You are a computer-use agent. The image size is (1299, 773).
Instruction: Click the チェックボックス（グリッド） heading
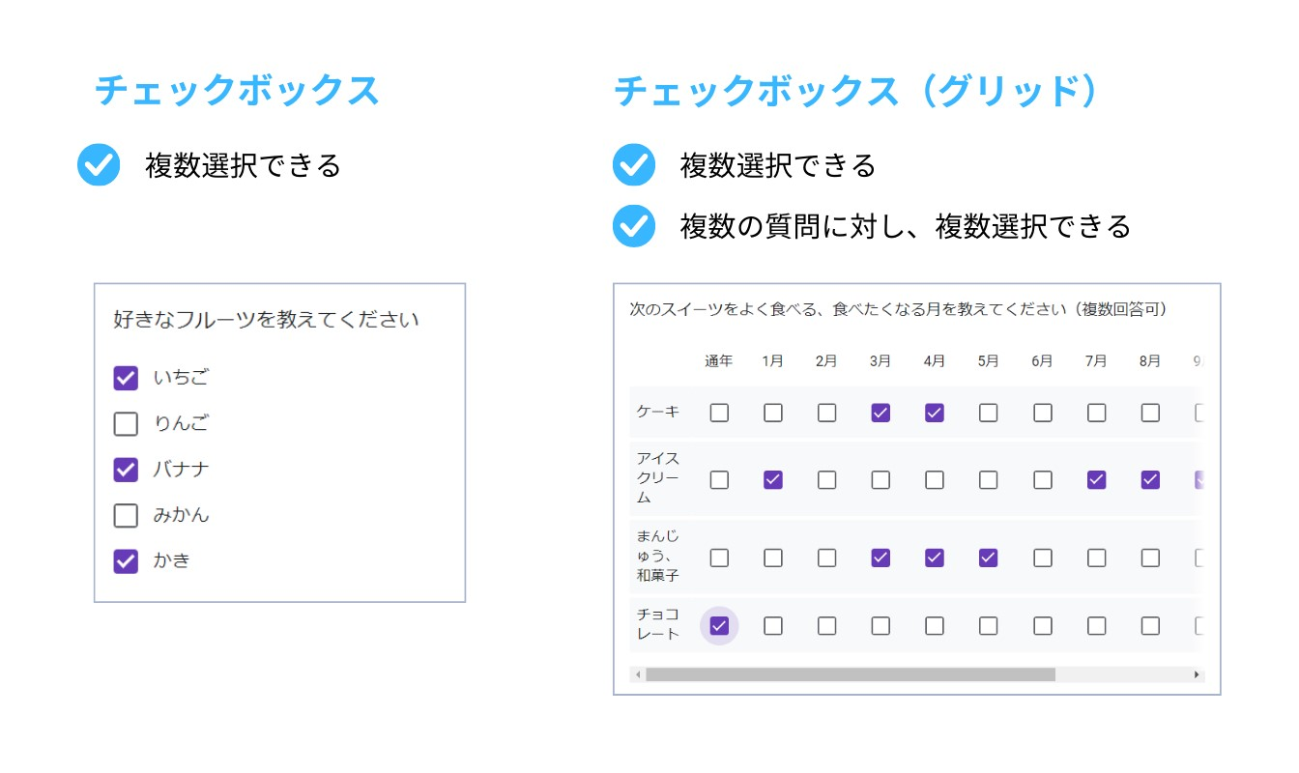[x=856, y=91]
